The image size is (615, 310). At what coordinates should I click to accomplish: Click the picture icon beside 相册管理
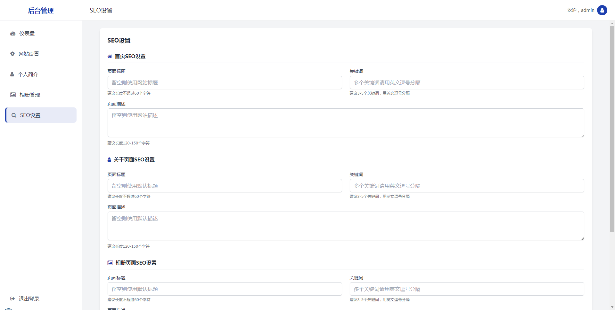(x=13, y=95)
